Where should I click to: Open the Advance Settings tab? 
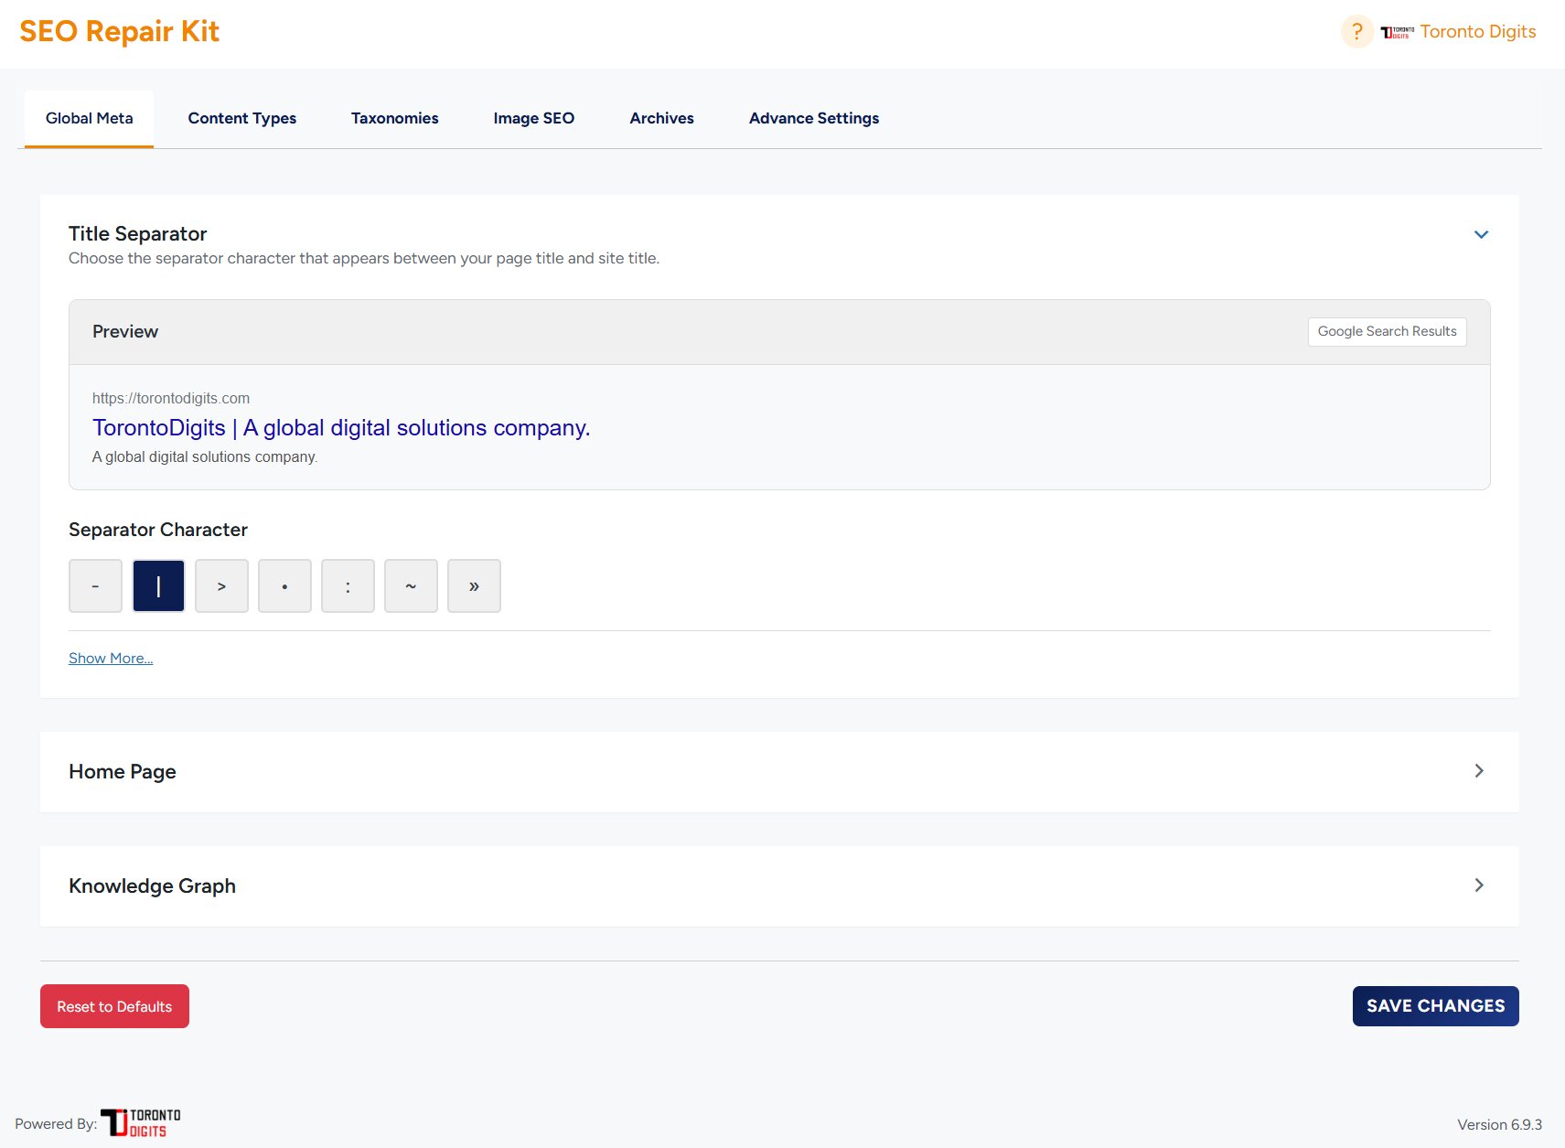814,118
